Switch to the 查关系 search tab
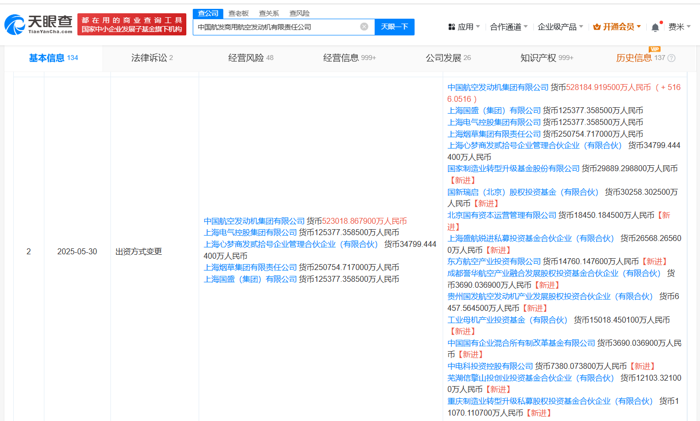 (269, 13)
